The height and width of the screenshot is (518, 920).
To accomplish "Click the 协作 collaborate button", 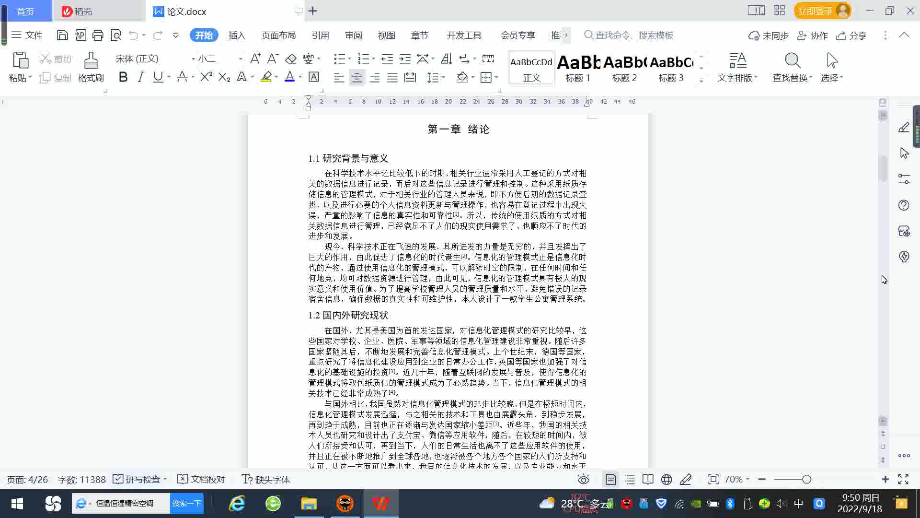I will [x=813, y=35].
